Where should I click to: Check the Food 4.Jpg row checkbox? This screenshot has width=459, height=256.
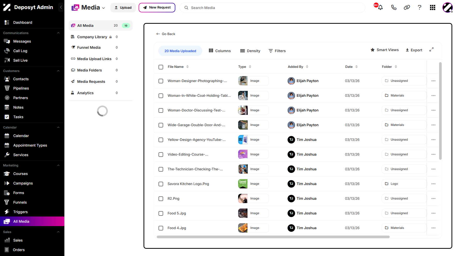161,228
